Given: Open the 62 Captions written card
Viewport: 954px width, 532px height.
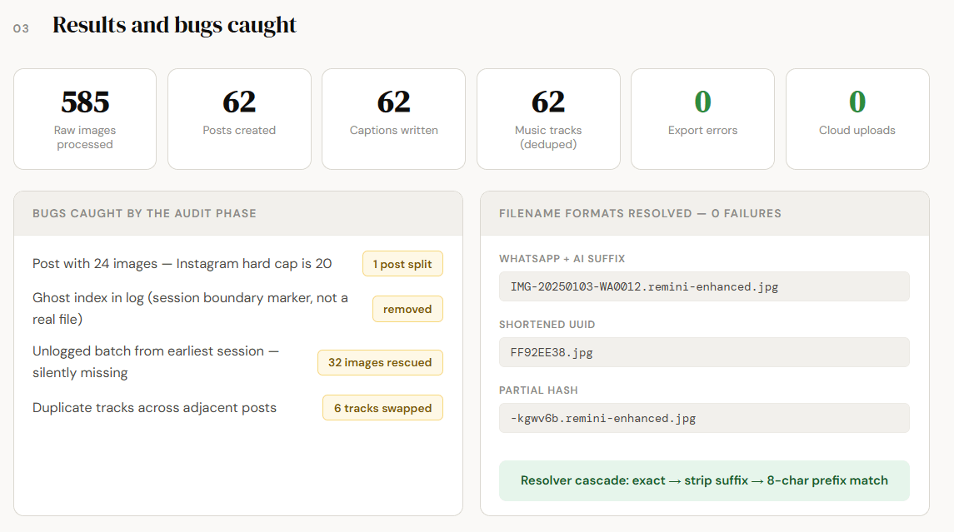Looking at the screenshot, I should [x=393, y=119].
